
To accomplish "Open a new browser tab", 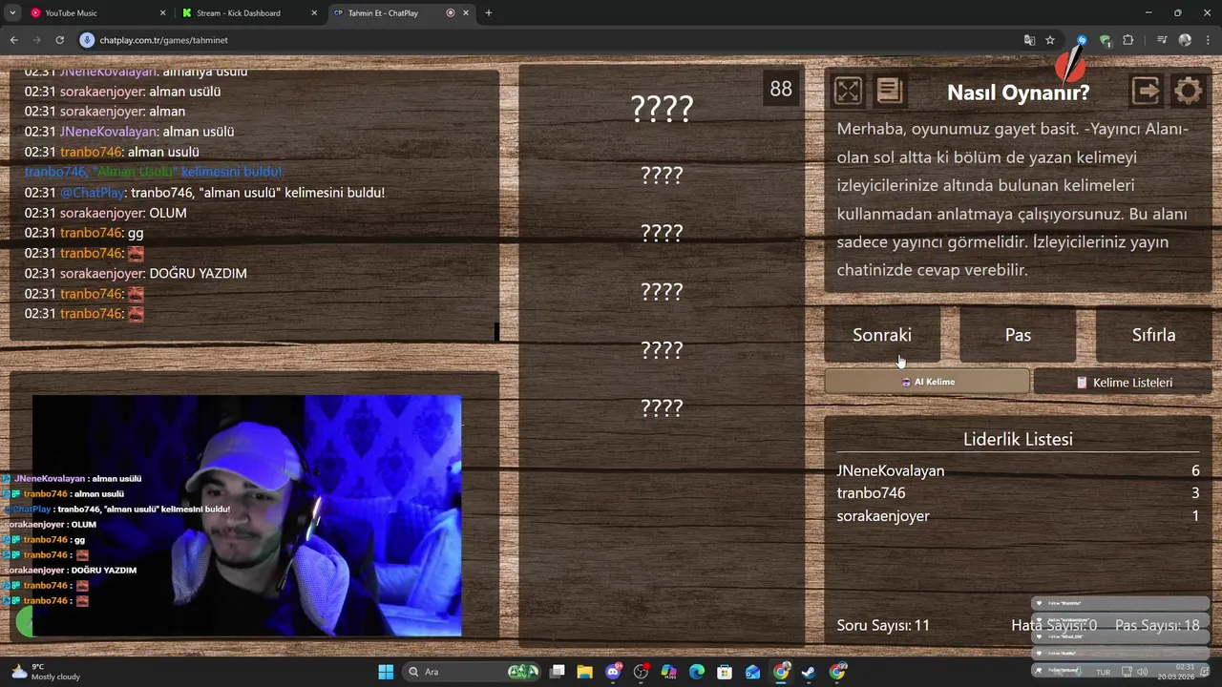I will 489,13.
